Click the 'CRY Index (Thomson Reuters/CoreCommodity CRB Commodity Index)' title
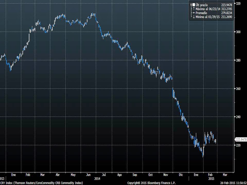 [x=41, y=183]
